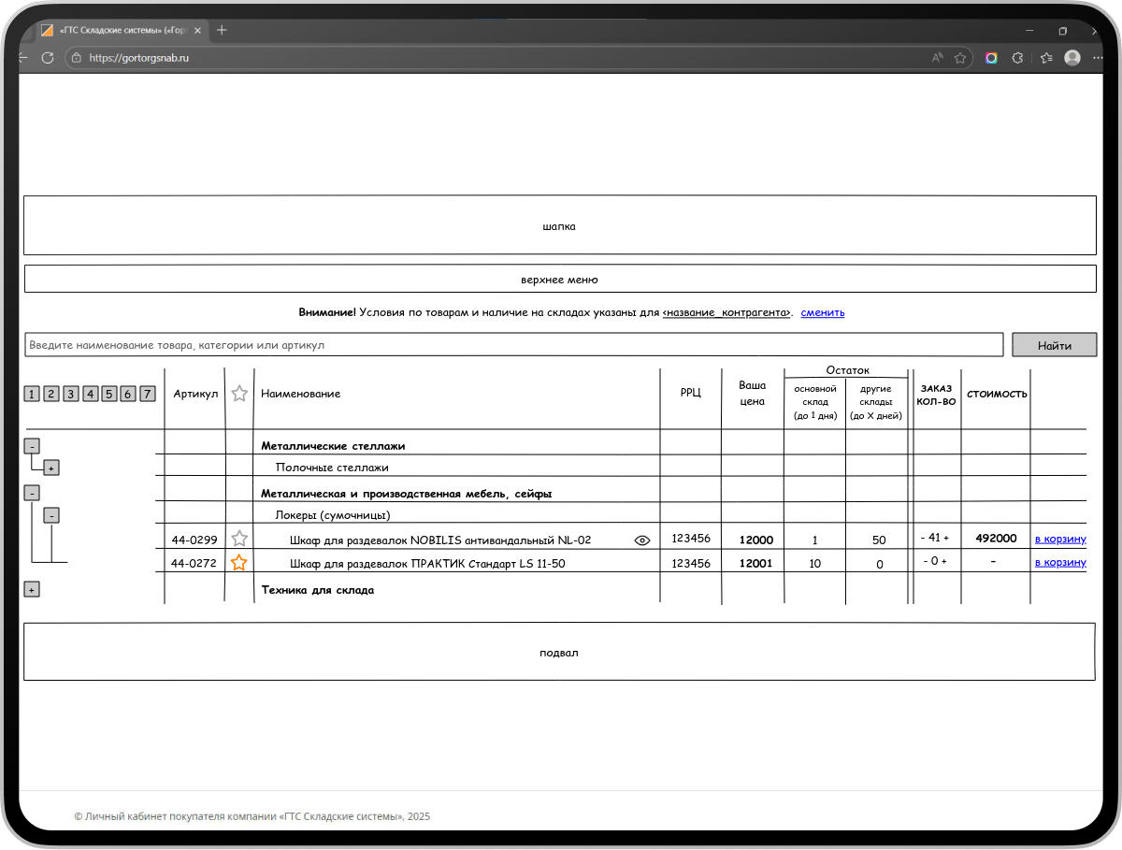Click the star icon in the table header
The image size is (1122, 850).
point(239,394)
